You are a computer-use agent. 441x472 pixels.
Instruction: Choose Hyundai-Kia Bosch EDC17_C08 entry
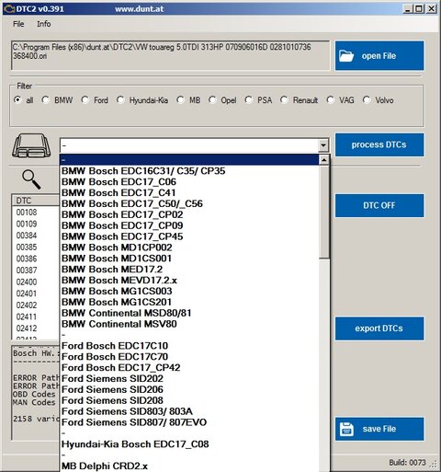(189, 444)
